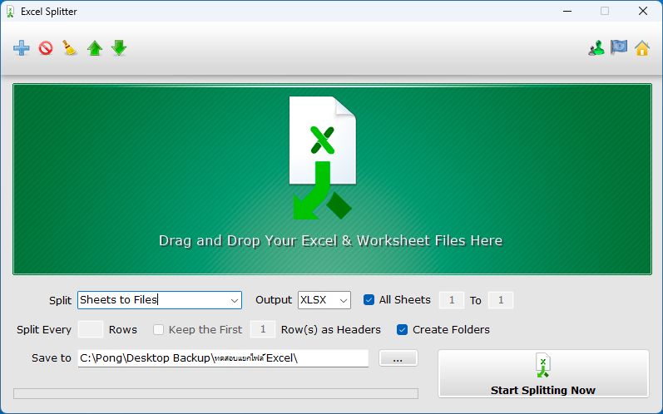Close the Excel Splitter window
This screenshot has height=414, width=663.
click(643, 12)
